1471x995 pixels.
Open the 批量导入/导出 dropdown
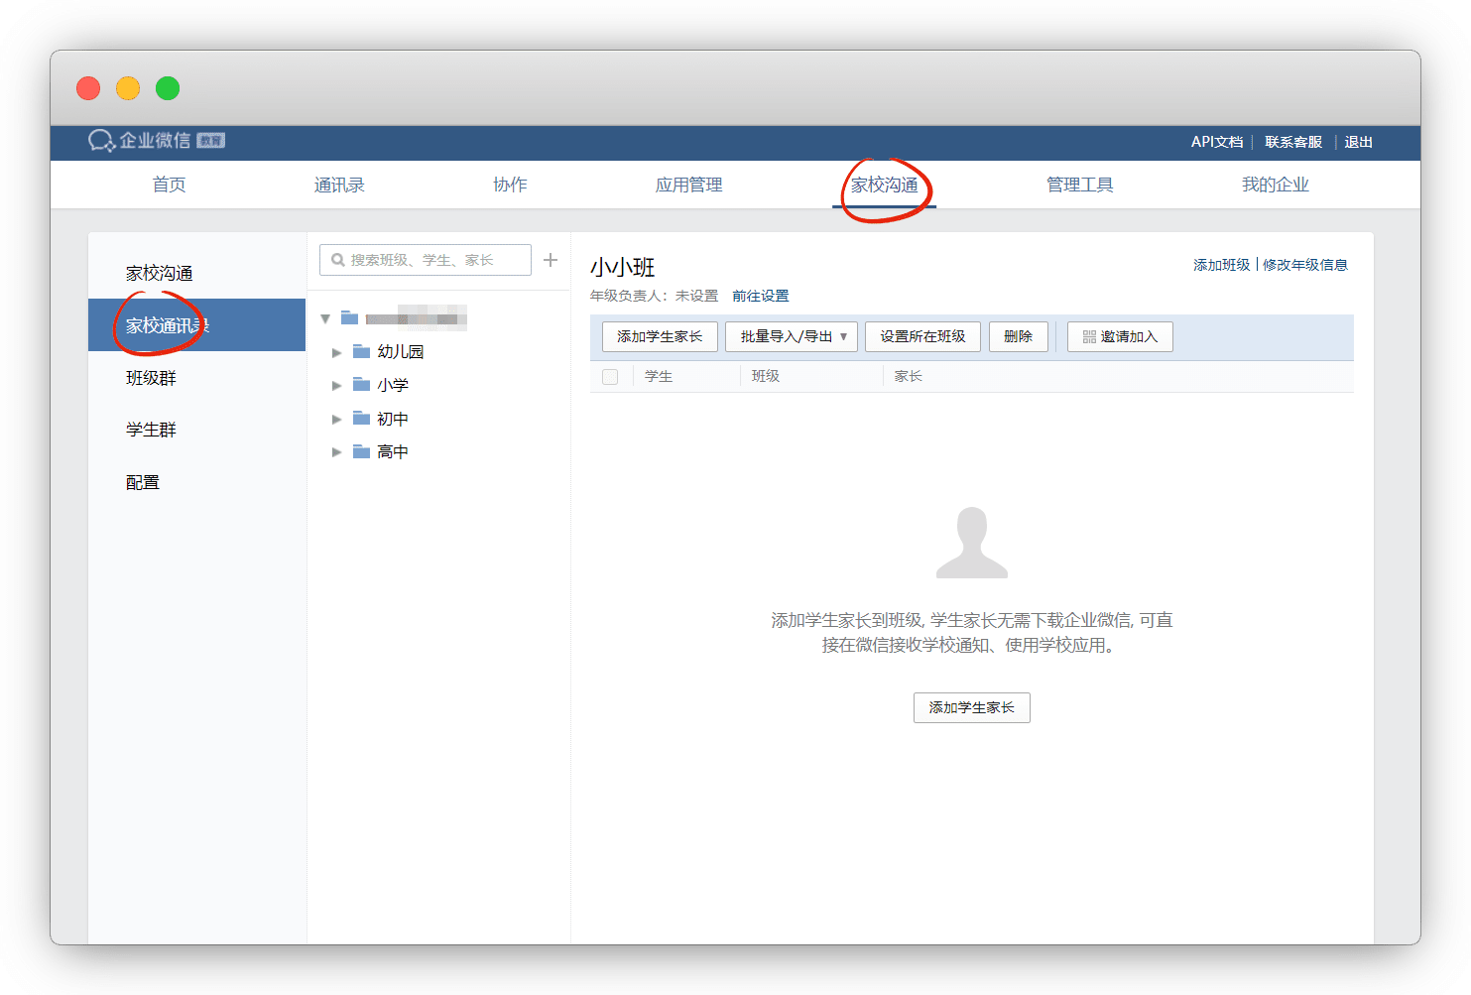(793, 336)
